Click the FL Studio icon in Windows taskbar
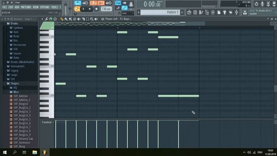This screenshot has height=156, width=277. [45, 152]
